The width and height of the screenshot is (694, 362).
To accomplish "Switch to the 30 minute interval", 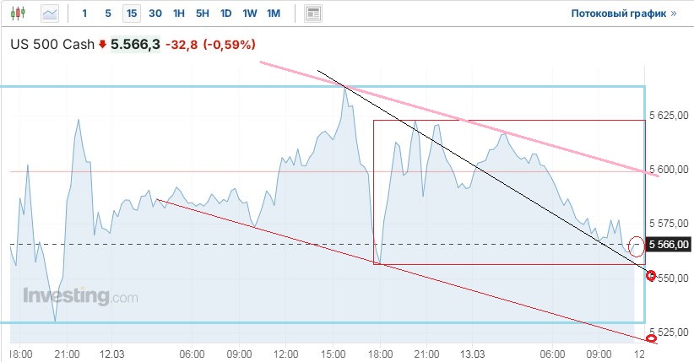I will (155, 14).
